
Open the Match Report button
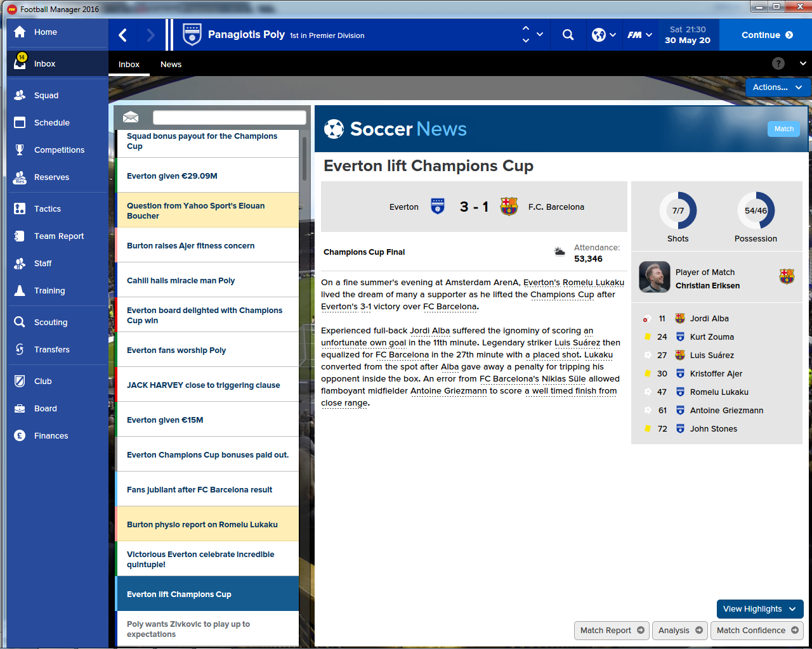coord(612,631)
